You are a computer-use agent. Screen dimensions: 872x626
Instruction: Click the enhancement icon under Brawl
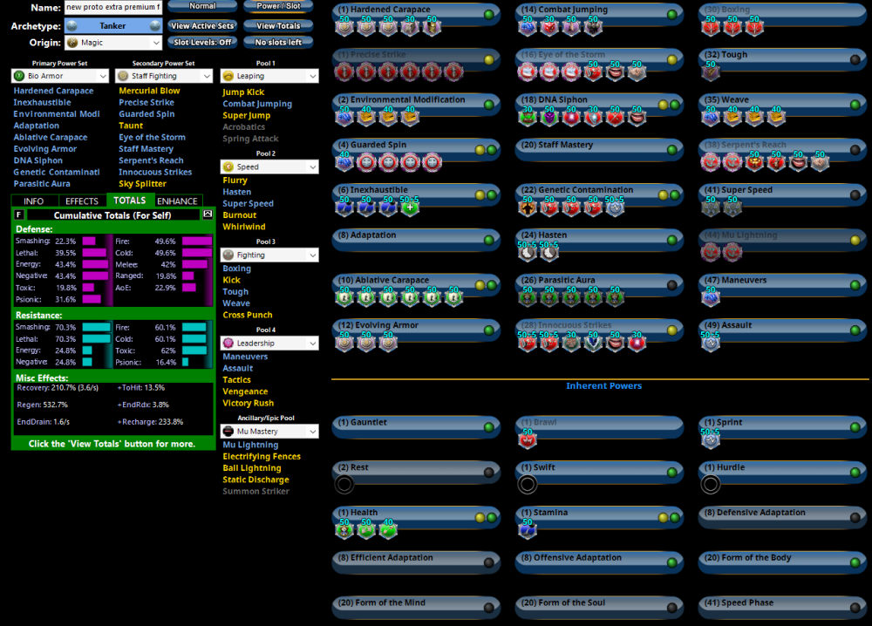[528, 439]
